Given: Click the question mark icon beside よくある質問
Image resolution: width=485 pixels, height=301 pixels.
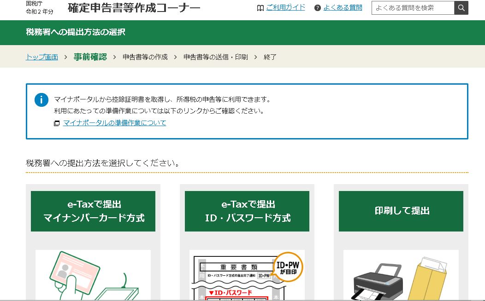Looking at the screenshot, I should (x=317, y=8).
